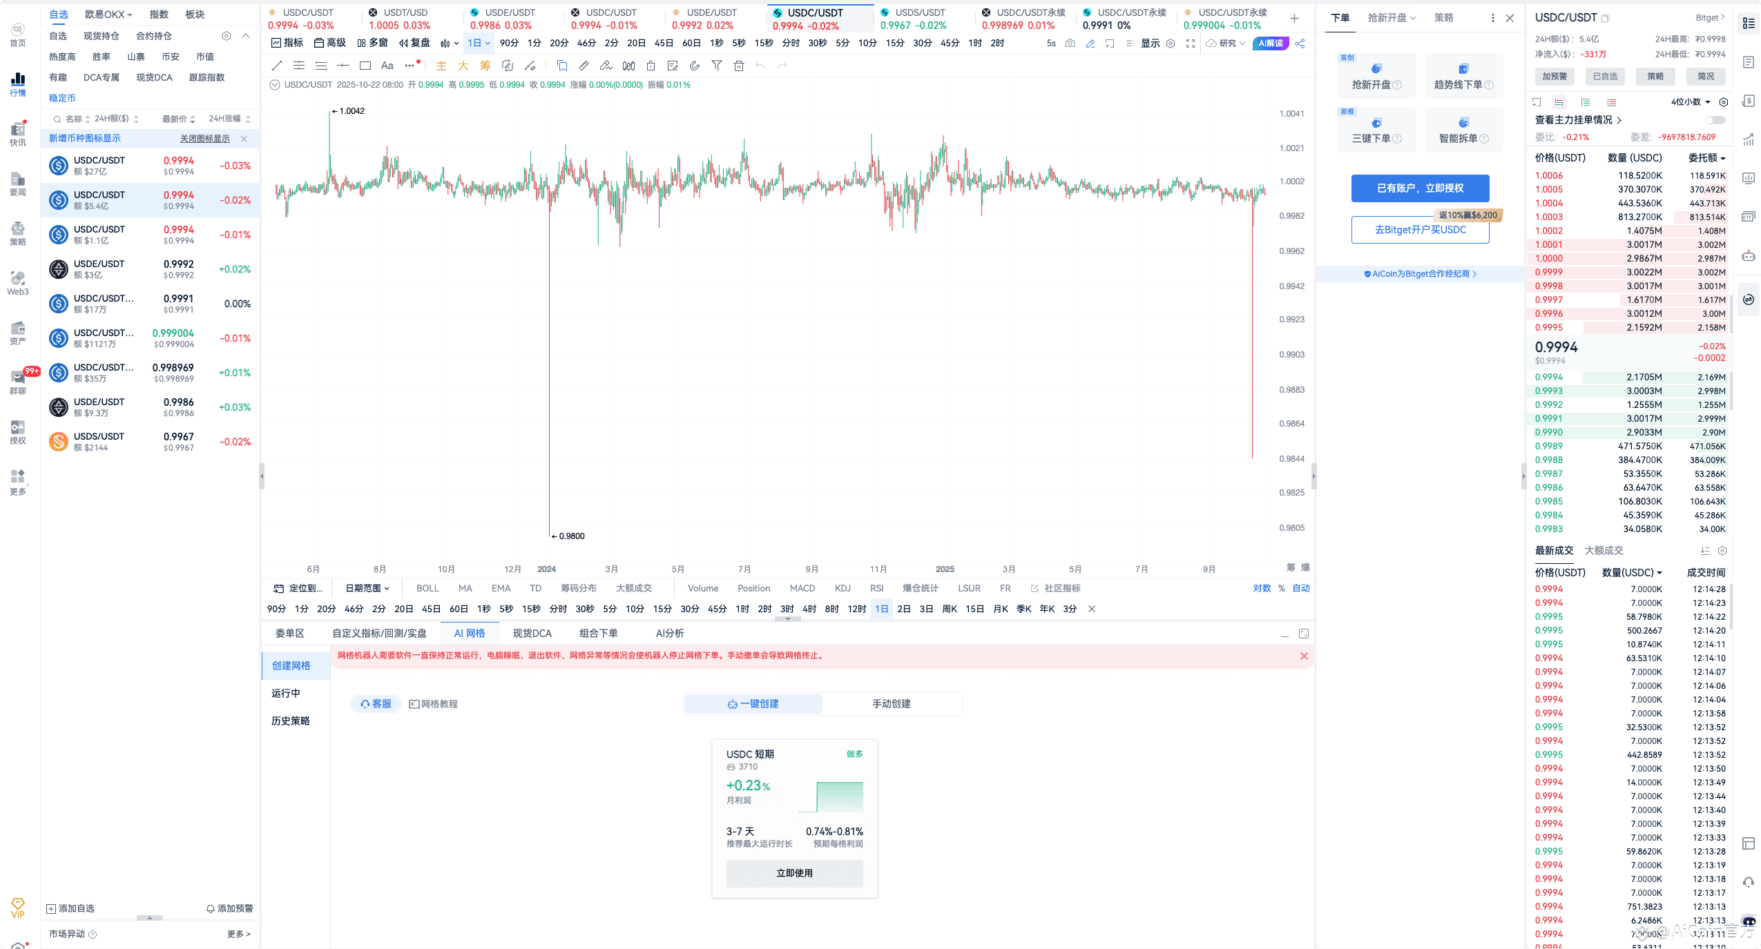This screenshot has width=1761, height=949.
Task: Open the 大额成交 tab
Action: pos(1604,550)
